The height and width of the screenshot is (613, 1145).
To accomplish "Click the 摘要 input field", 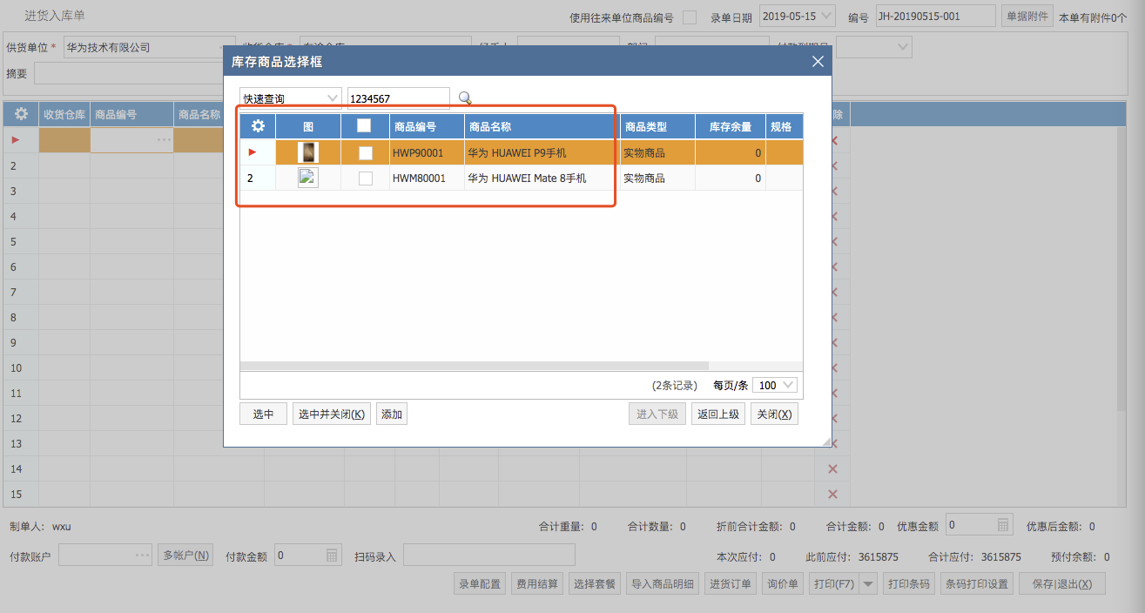I will click(131, 73).
